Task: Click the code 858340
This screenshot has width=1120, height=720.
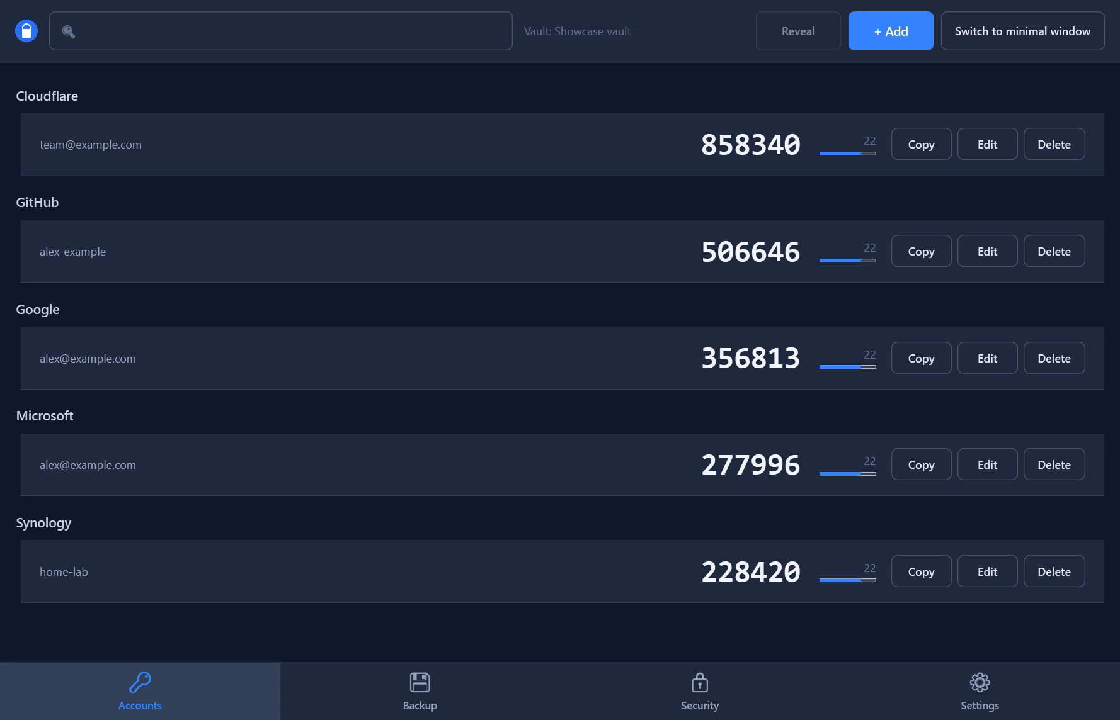Action: (751, 145)
